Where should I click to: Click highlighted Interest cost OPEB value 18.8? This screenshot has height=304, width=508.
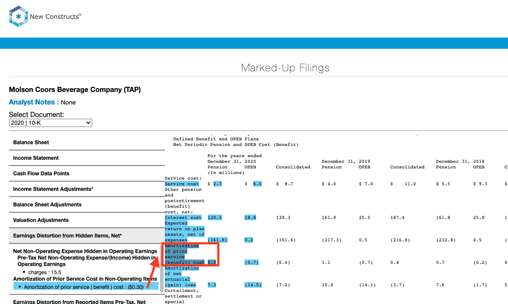250,217
